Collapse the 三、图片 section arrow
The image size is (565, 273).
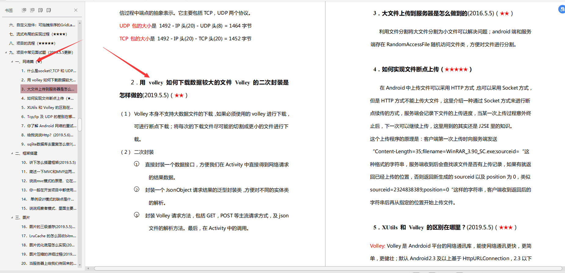(12, 217)
